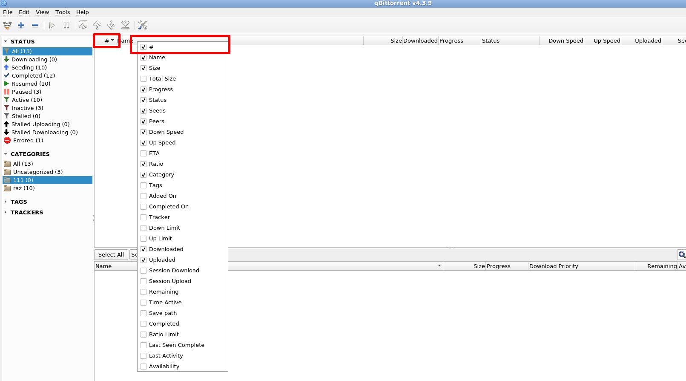The width and height of the screenshot is (686, 381).
Task: Check the Availability column option
Action: point(144,367)
